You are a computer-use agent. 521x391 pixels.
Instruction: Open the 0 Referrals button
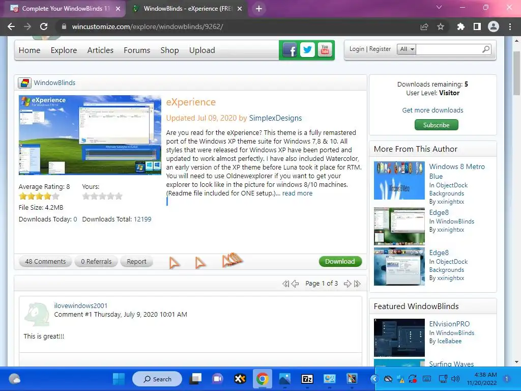[x=96, y=262]
